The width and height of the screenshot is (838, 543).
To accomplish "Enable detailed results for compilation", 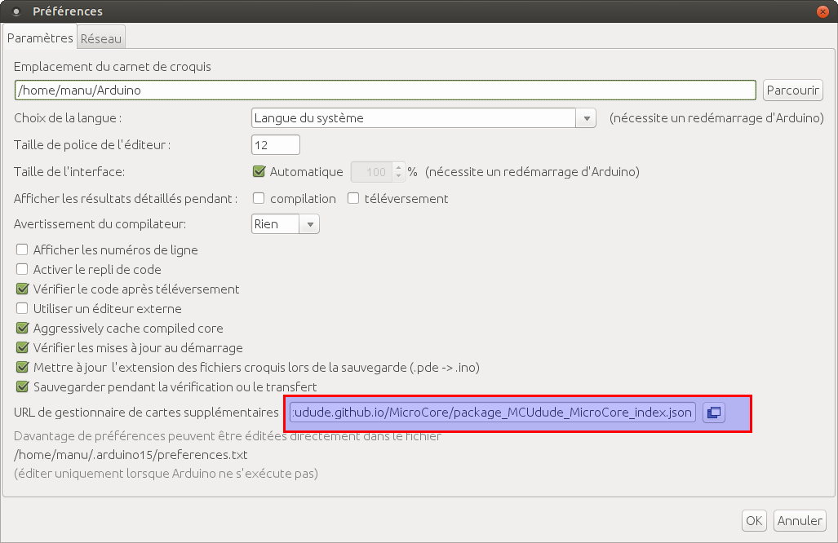I will coord(259,198).
